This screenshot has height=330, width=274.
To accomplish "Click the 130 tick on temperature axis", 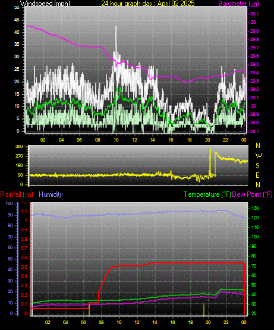I will pos(255,208).
